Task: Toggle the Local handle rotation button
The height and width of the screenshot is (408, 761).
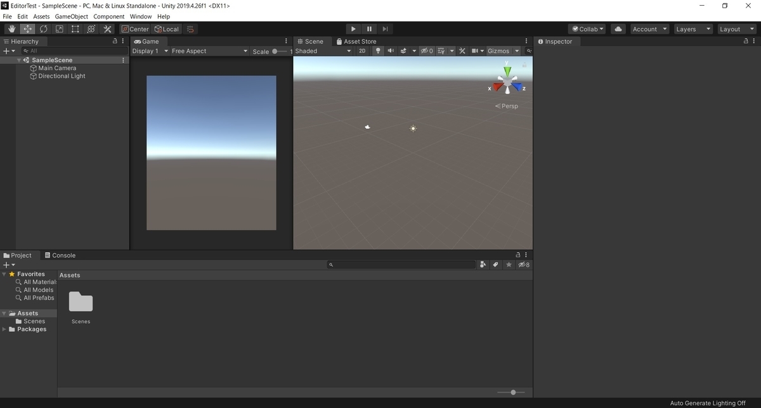Action: pos(167,29)
